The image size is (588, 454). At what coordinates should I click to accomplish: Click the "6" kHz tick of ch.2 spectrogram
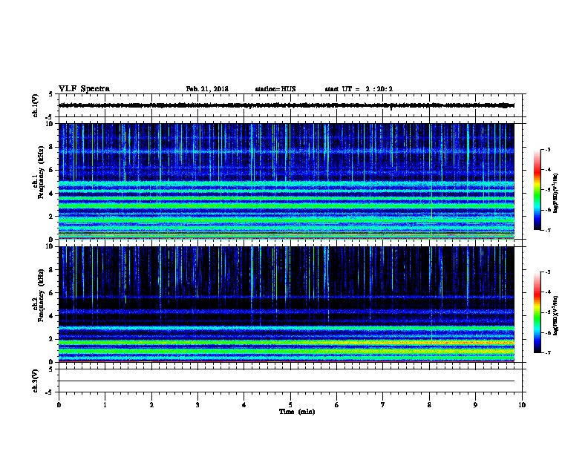tap(51, 292)
